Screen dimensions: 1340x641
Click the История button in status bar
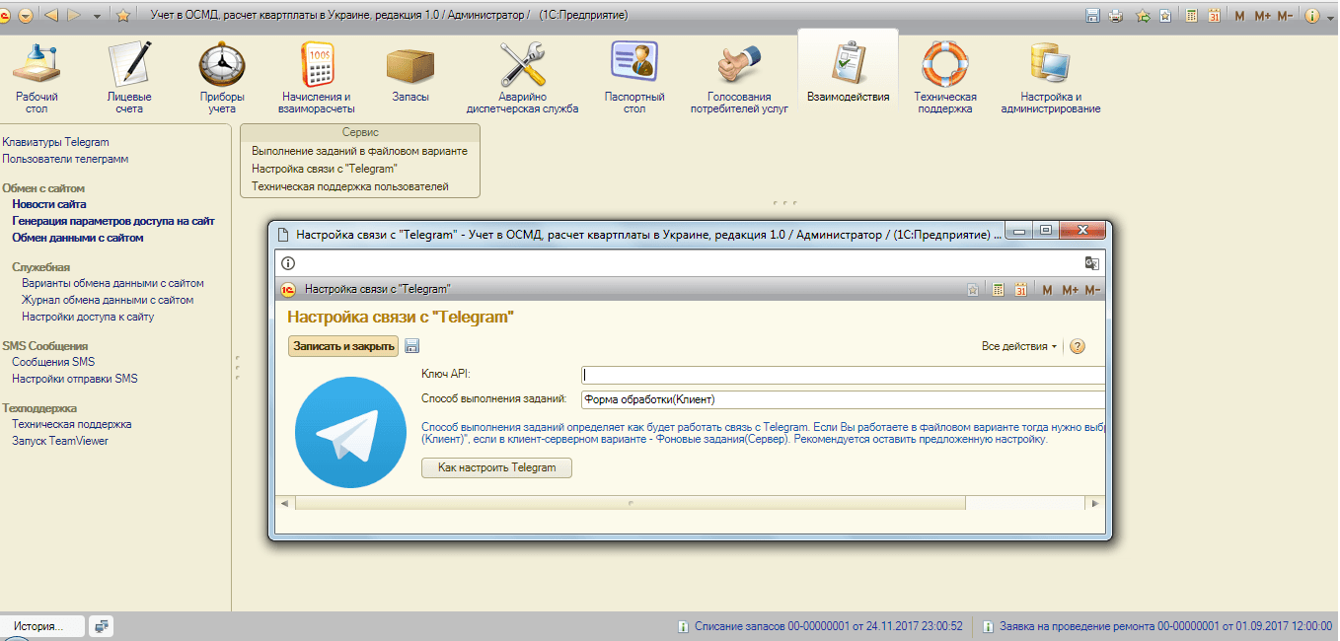(42, 626)
